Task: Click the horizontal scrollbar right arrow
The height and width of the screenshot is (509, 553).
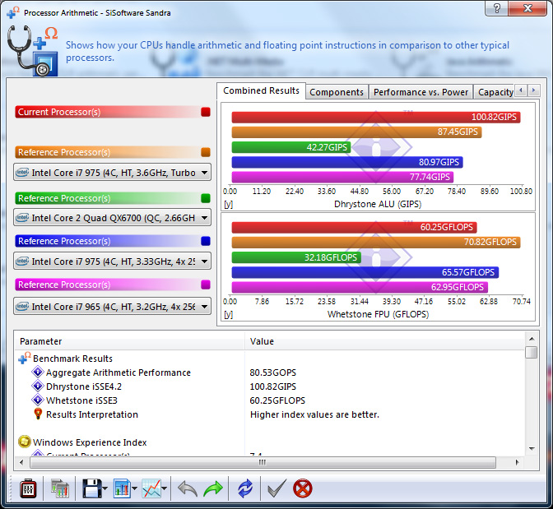Action: pyautogui.click(x=518, y=462)
